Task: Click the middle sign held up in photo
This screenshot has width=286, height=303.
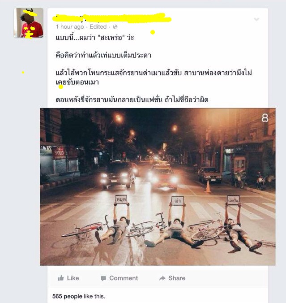Action: tap(178, 201)
